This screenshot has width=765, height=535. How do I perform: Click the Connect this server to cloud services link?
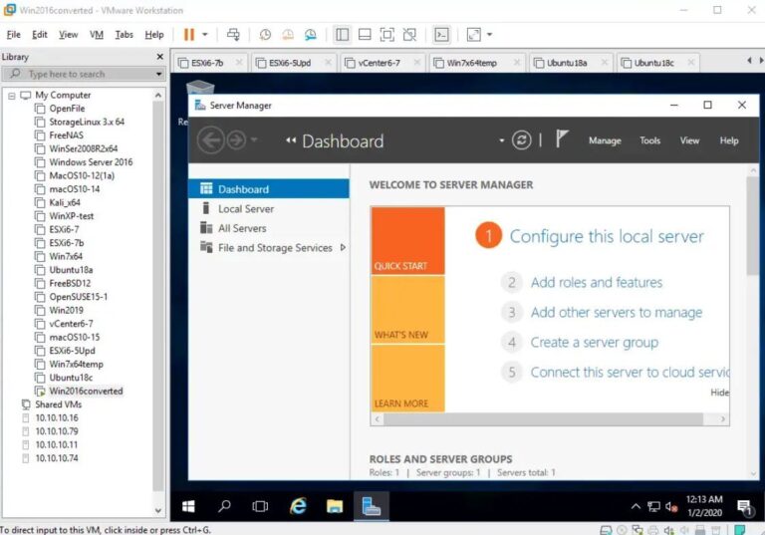630,373
